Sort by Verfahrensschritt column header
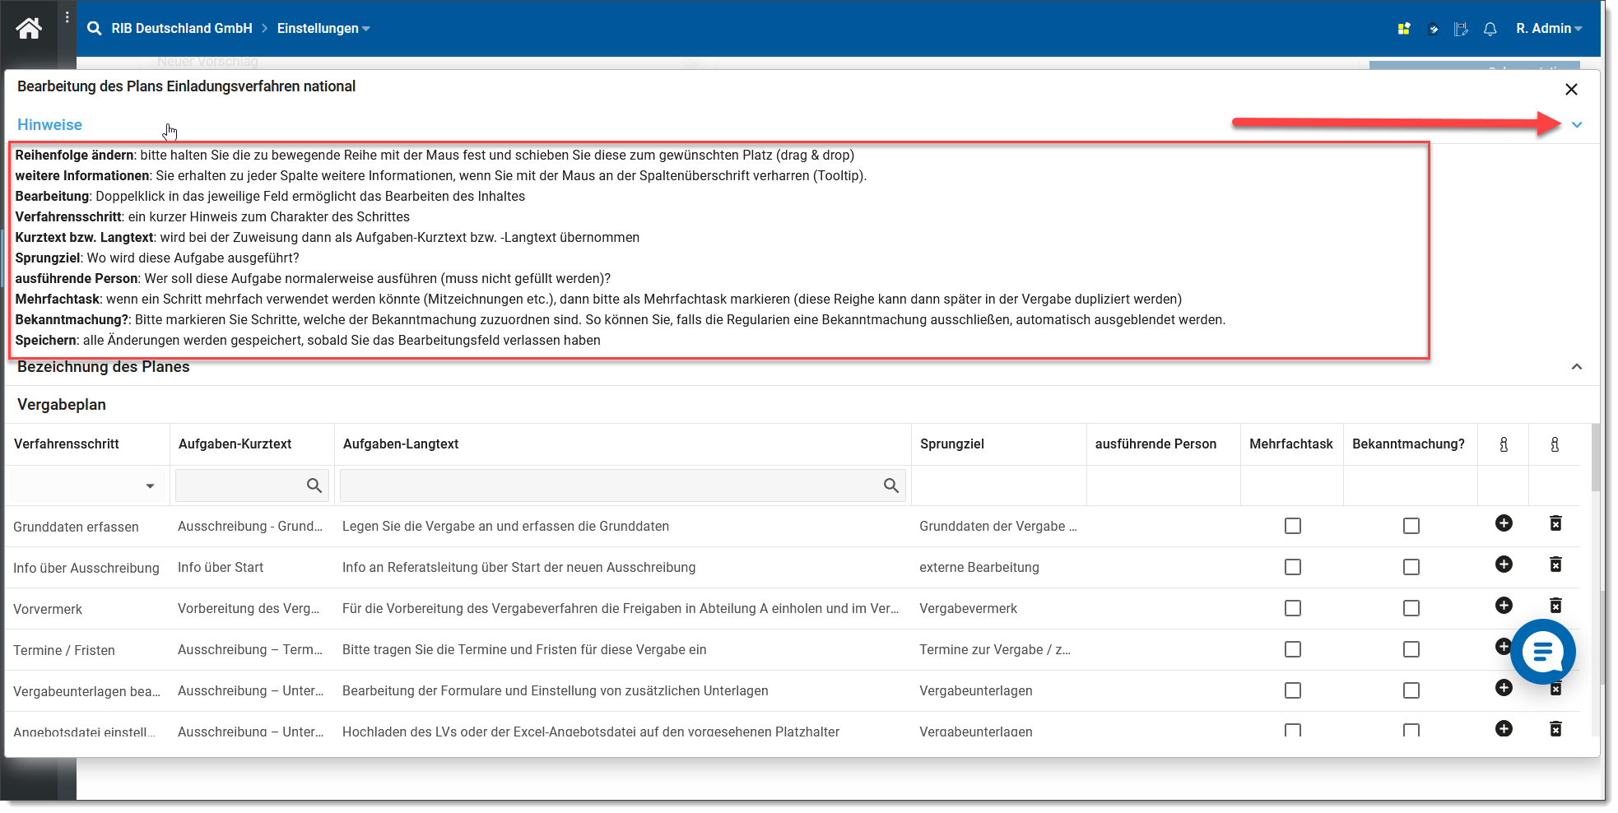 tap(67, 444)
